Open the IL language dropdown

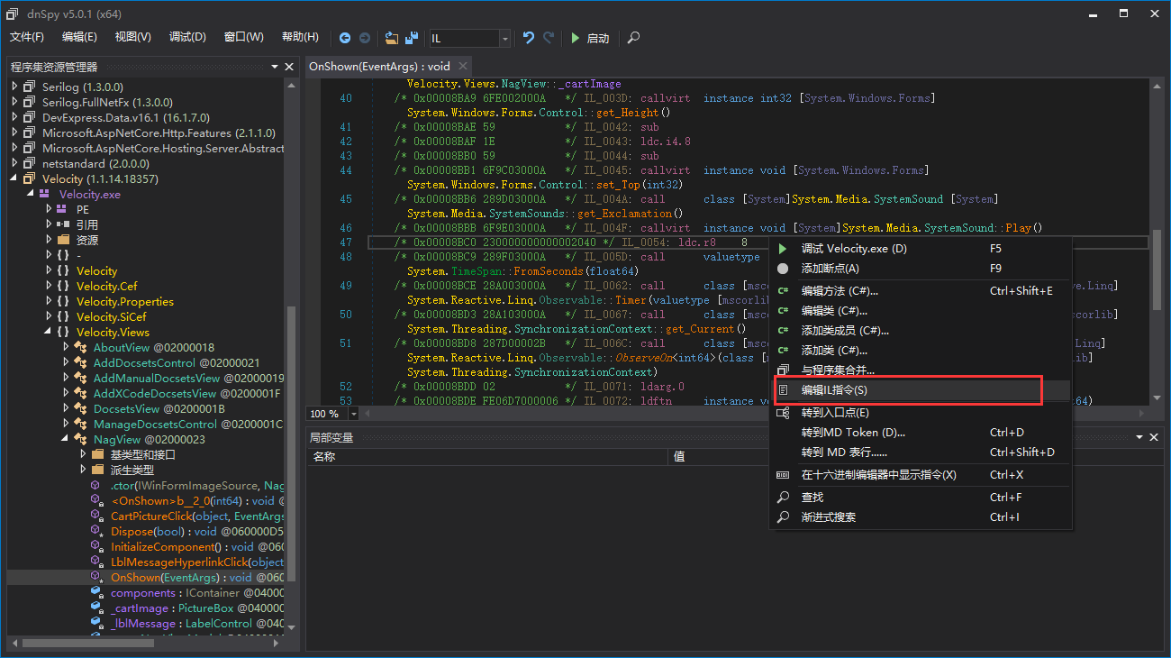[504, 38]
